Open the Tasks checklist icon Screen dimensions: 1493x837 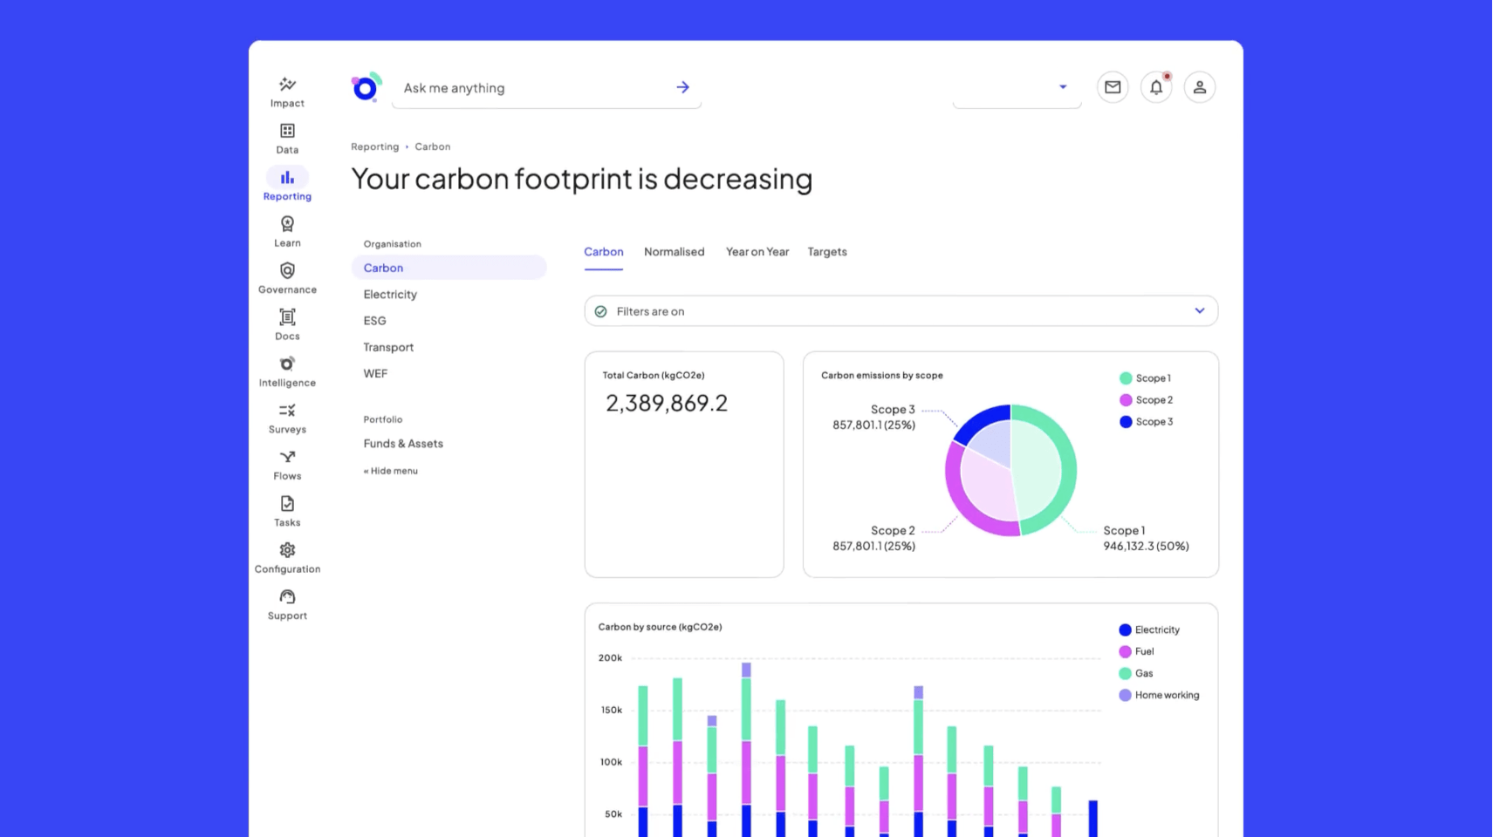click(287, 503)
